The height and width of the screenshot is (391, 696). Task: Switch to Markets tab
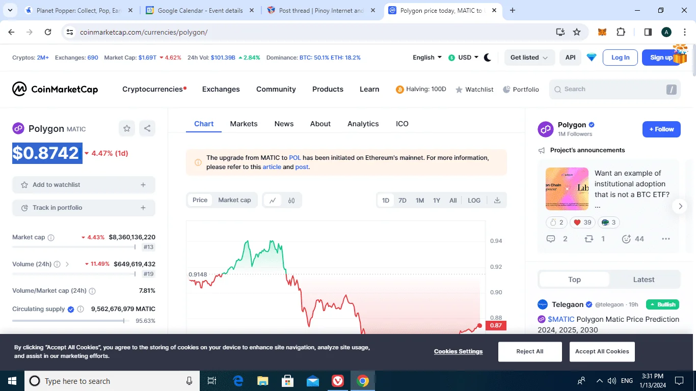tap(244, 124)
